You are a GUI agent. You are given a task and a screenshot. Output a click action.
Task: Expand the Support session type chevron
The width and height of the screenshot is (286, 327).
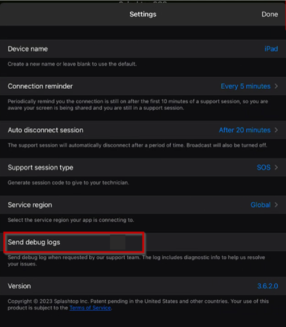(x=276, y=167)
